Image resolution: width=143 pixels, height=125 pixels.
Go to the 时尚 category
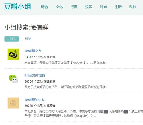point(103,7)
